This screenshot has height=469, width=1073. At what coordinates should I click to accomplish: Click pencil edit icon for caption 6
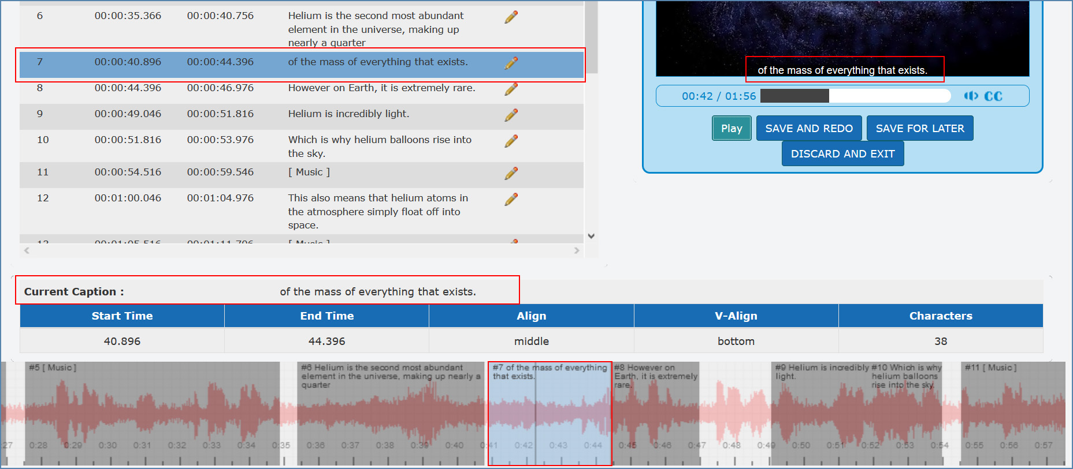[x=511, y=17]
